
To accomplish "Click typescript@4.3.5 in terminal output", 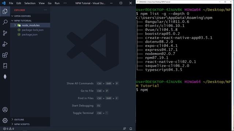I will (x=163, y=70).
